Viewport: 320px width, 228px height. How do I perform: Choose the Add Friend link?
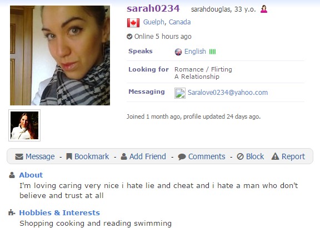pos(148,156)
